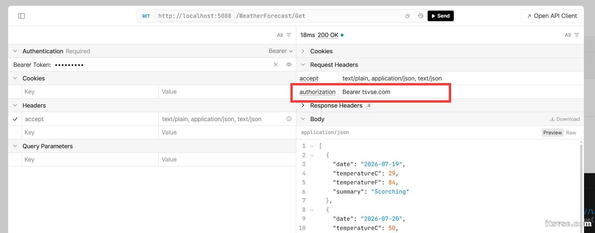Click the copy URL icon in address bar

tap(407, 16)
